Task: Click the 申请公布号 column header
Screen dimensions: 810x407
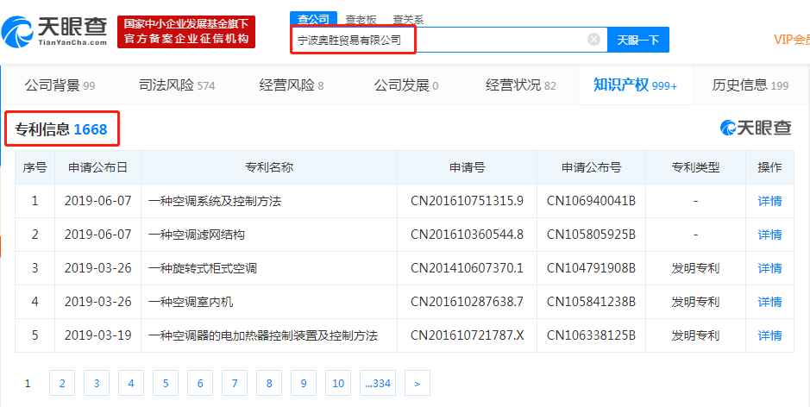Action: pos(591,167)
